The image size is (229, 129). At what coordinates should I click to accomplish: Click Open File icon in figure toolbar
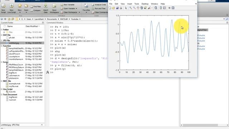point(113,8)
